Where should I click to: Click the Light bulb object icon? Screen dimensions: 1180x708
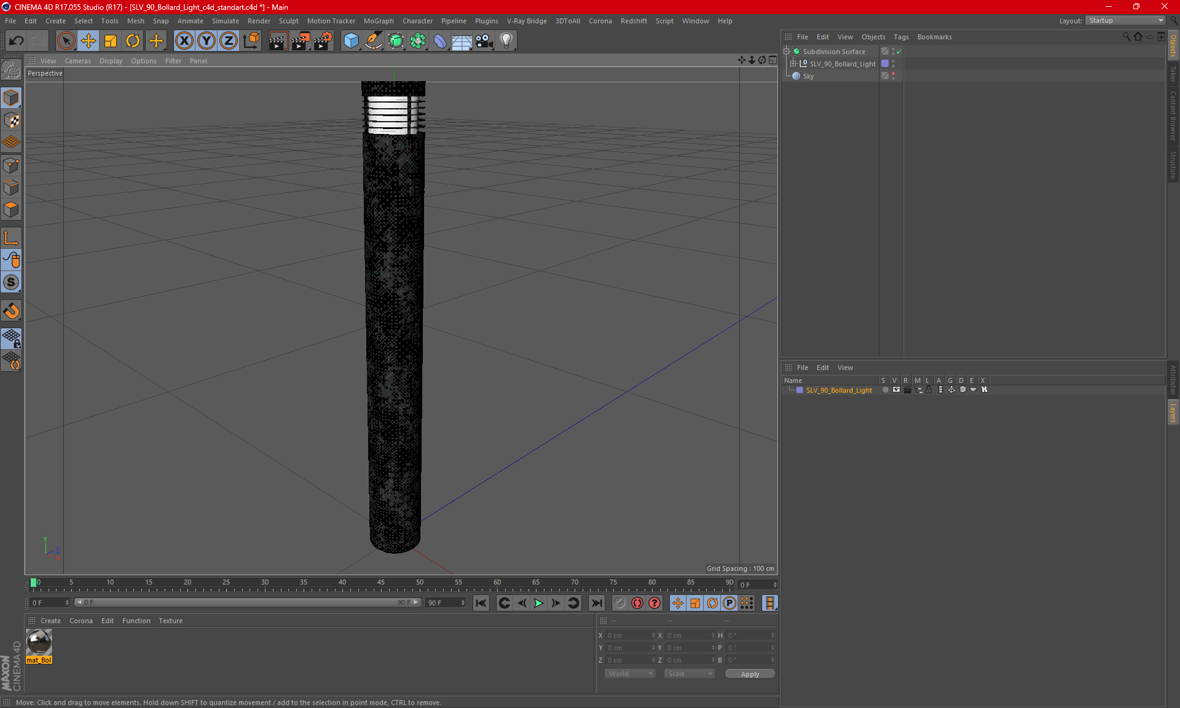(x=506, y=41)
